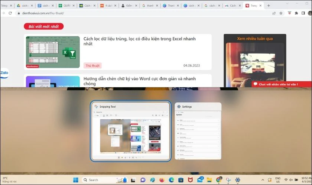Launch the Chat app from the taskbar
The width and height of the screenshot is (312, 185).
pyautogui.click(x=143, y=180)
